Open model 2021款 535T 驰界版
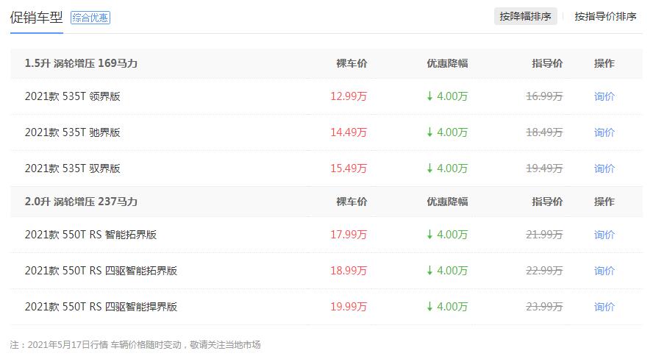 click(73, 132)
